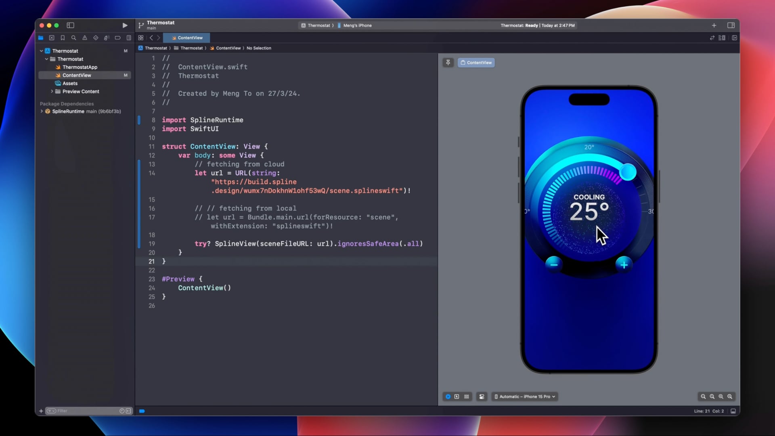Click the plus Library button in toolbar
Screen dimensions: 775x436
714,25
